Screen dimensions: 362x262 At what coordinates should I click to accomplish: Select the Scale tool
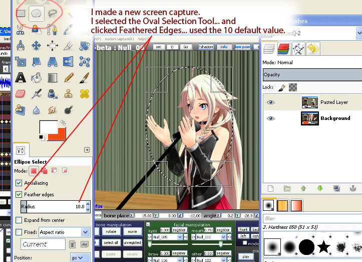click(21, 62)
